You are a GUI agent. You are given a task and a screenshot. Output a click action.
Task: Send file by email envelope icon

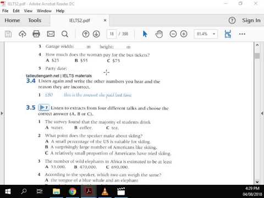pos(51,34)
